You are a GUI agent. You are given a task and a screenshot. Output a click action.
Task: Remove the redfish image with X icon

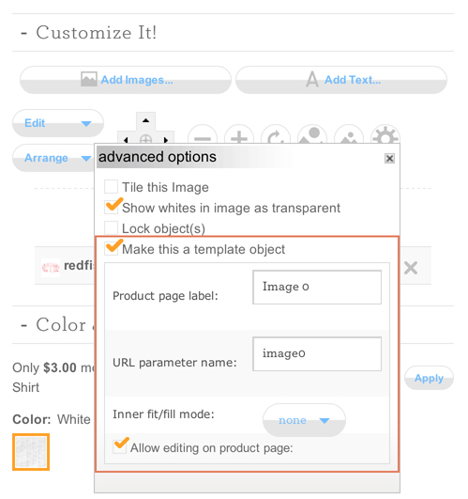point(411,268)
